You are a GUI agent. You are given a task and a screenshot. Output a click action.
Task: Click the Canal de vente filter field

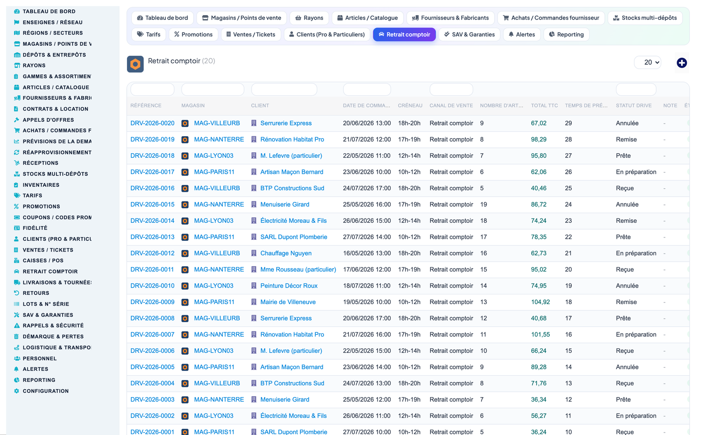[451, 90]
